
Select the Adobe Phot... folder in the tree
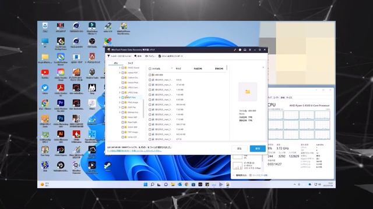(x=133, y=82)
